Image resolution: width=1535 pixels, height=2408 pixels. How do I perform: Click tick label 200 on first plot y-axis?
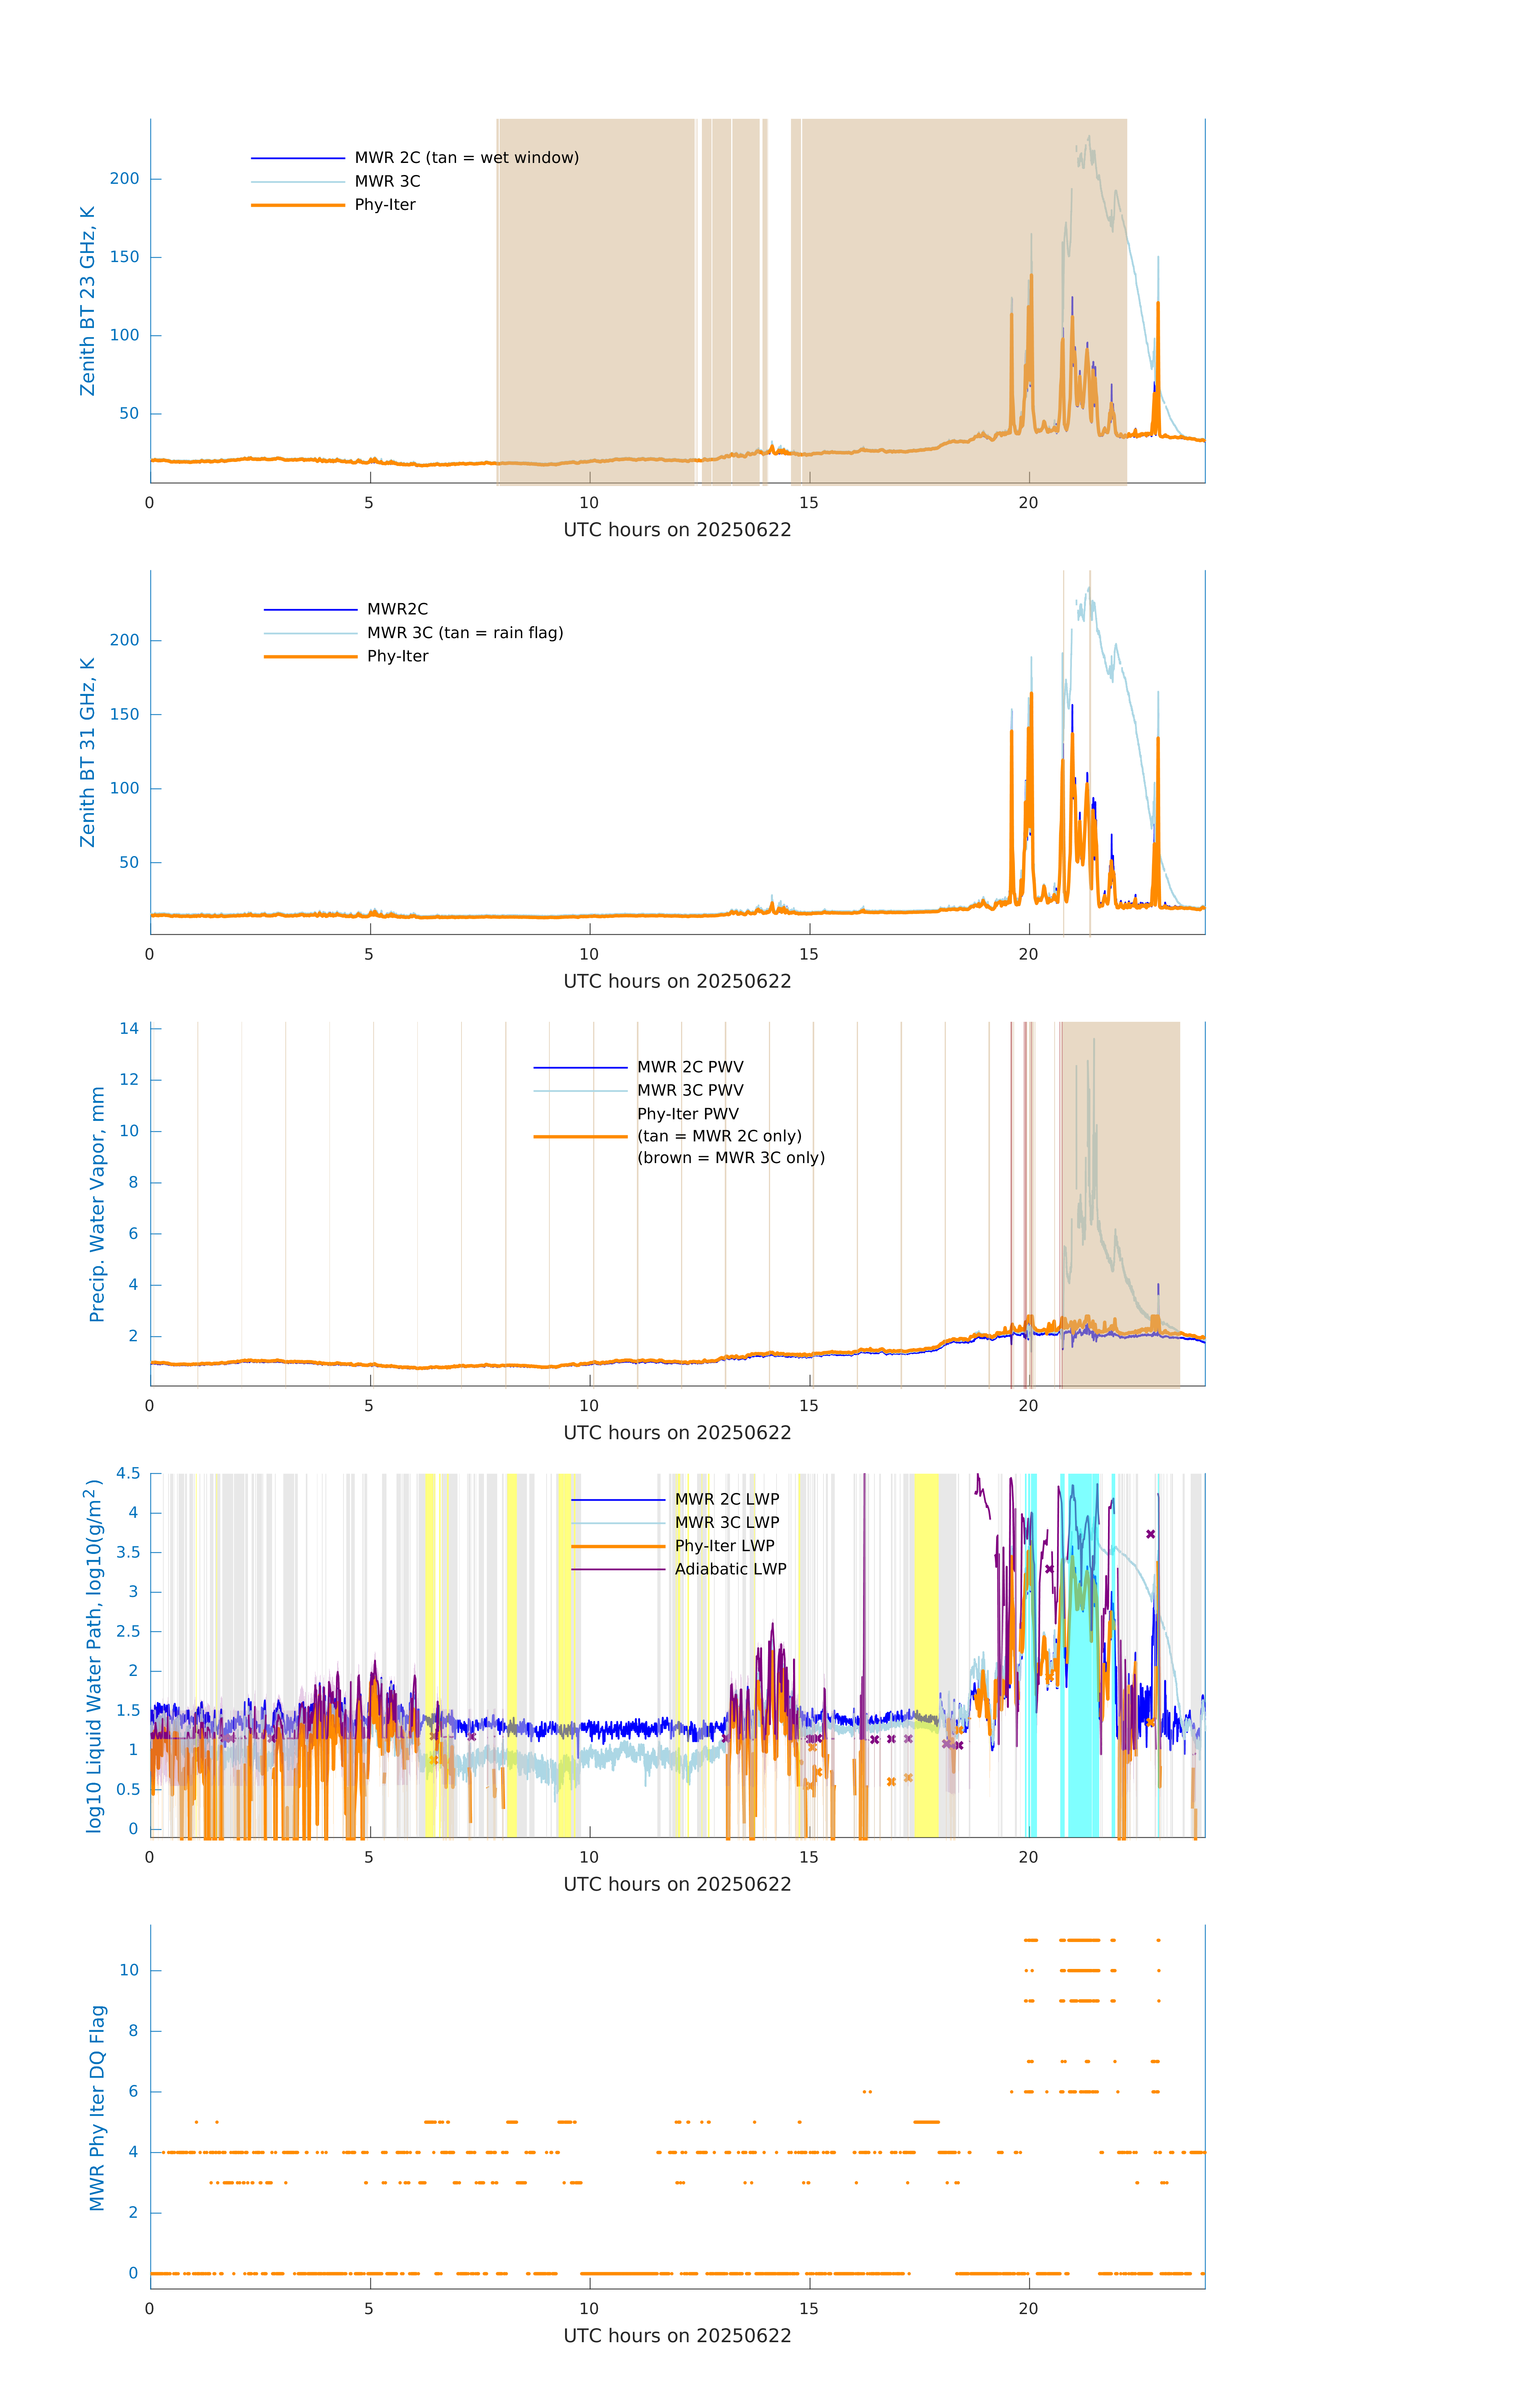(124, 179)
